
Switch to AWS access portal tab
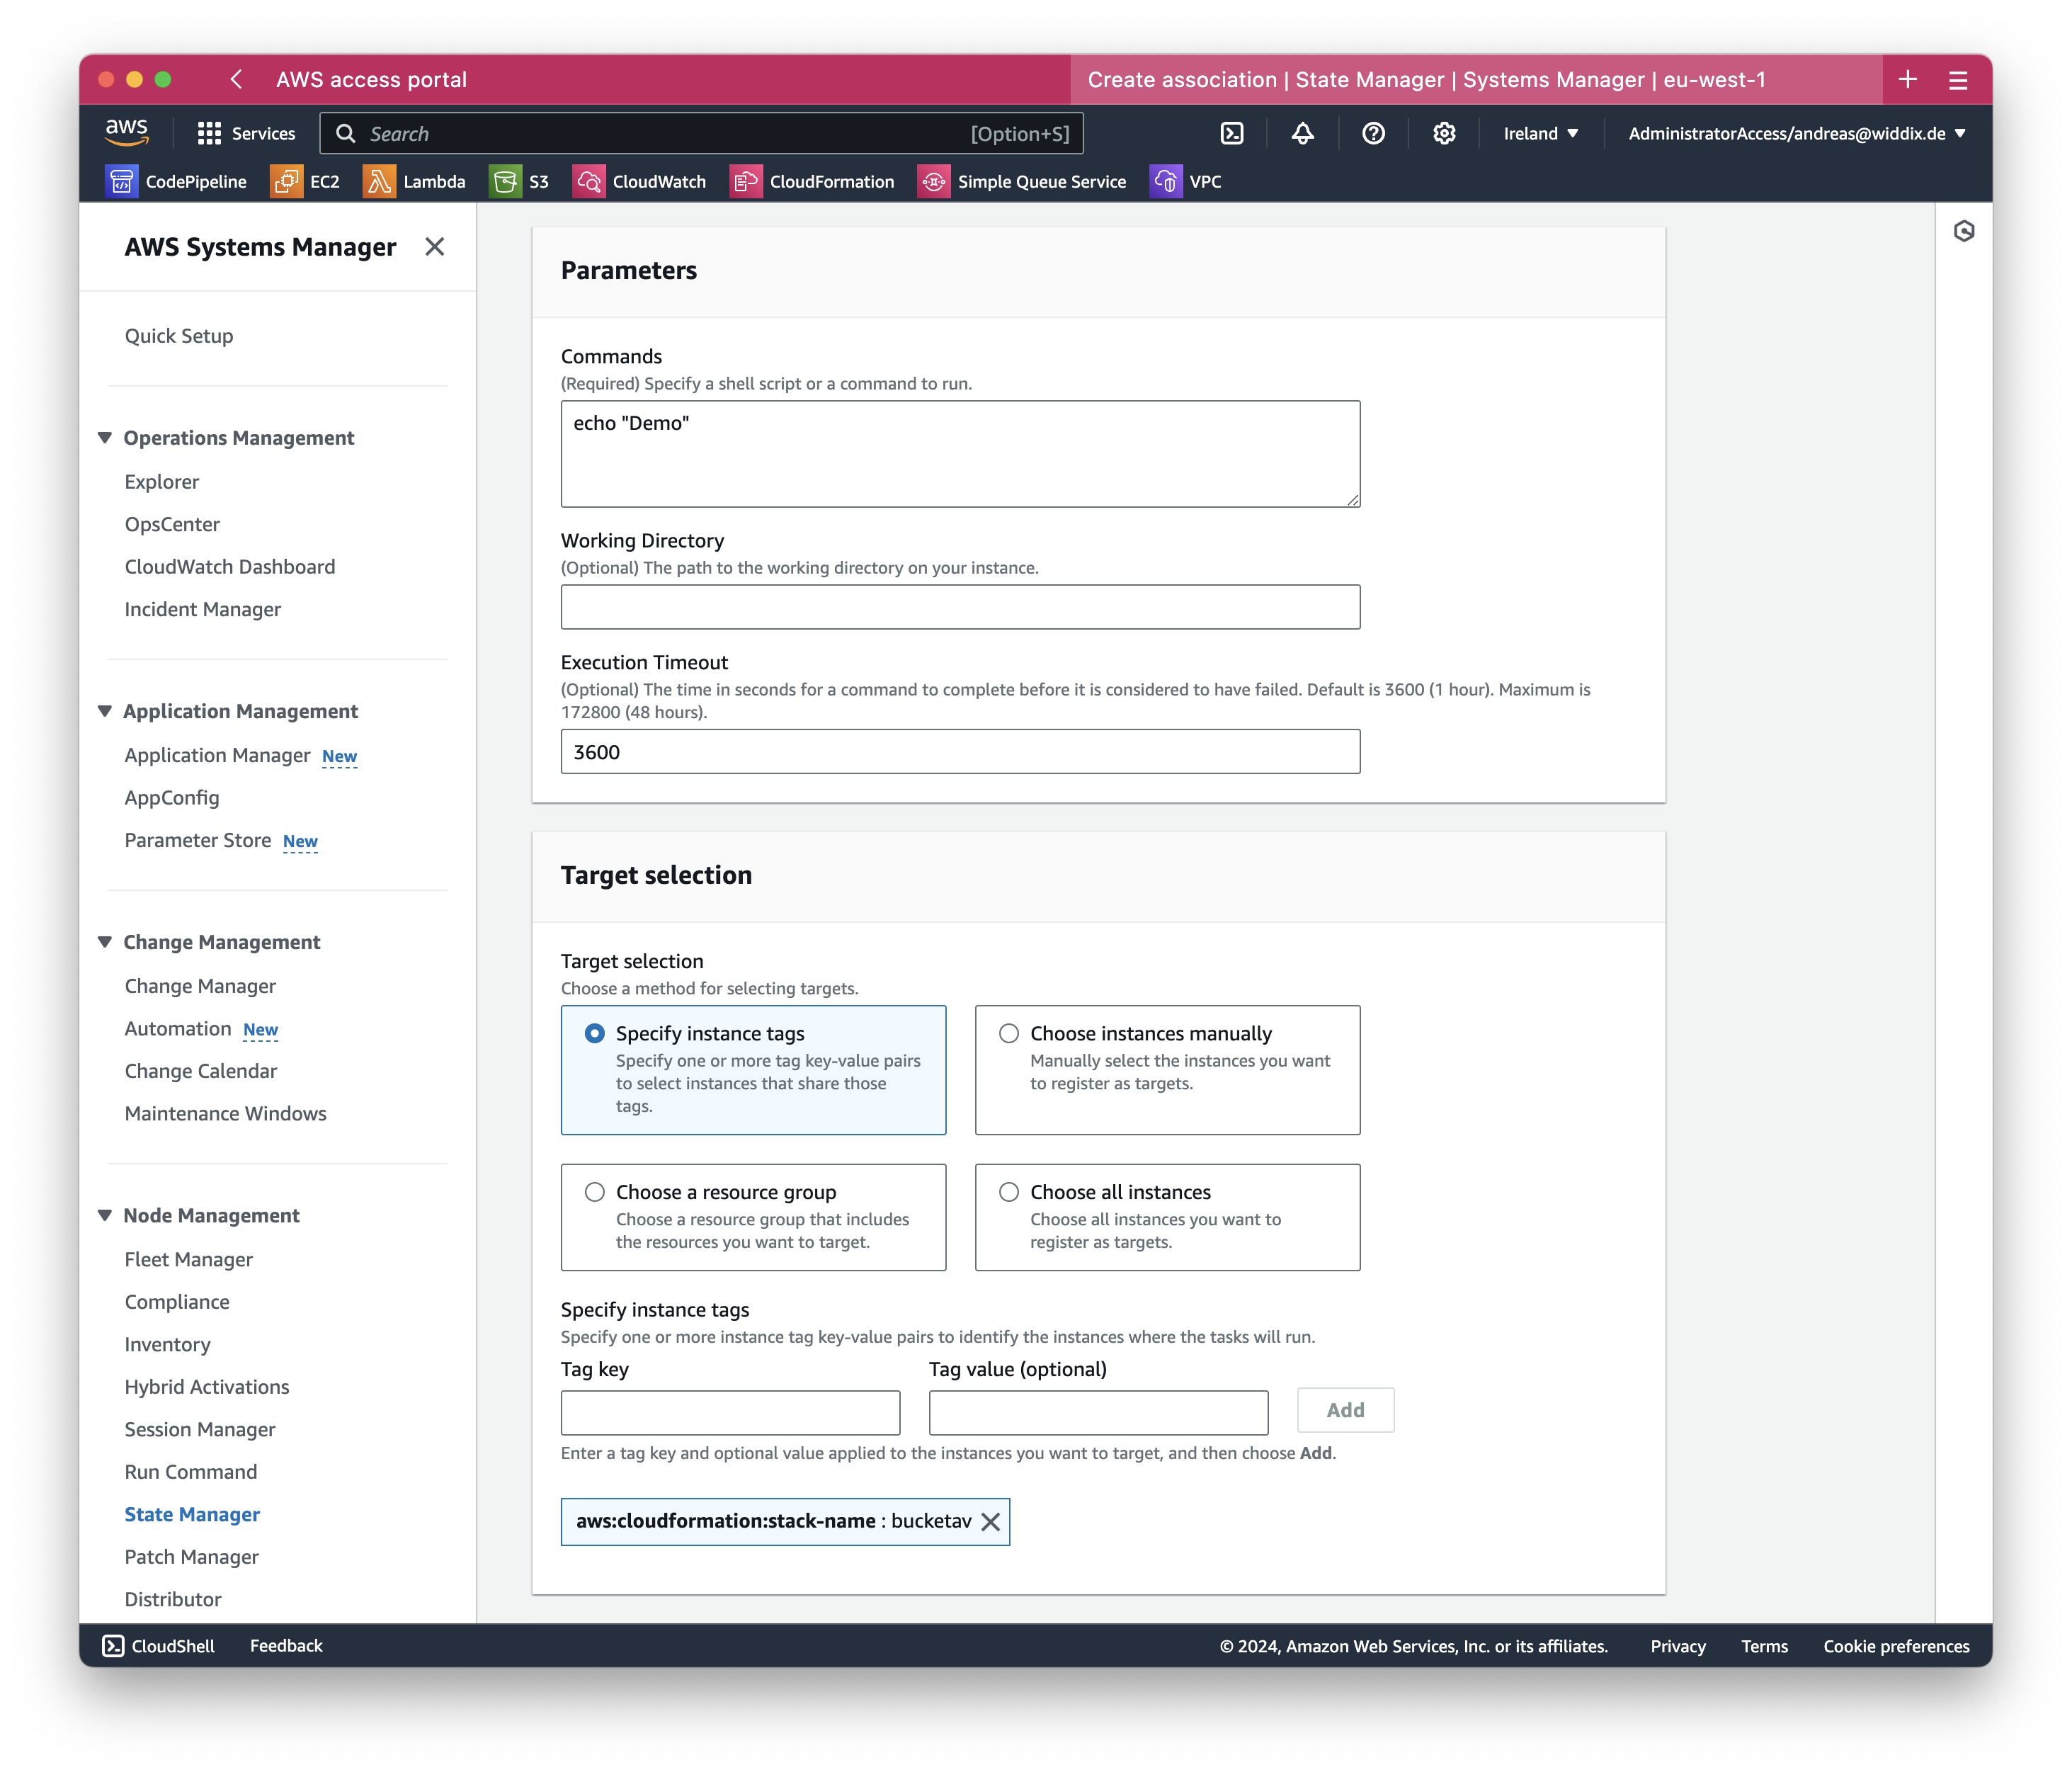click(x=372, y=79)
